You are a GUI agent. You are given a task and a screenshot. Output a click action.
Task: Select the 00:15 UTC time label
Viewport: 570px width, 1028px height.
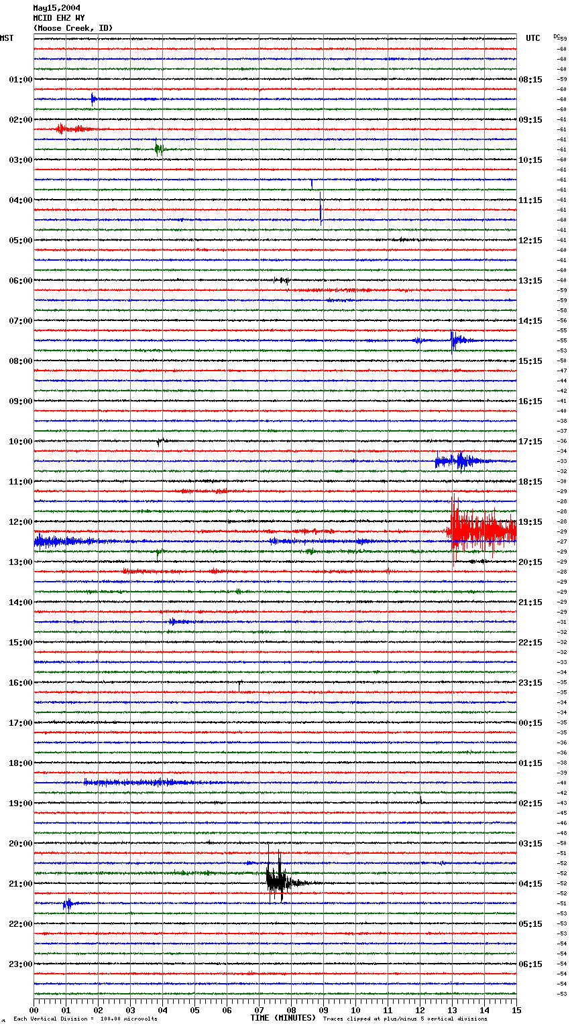click(x=530, y=723)
